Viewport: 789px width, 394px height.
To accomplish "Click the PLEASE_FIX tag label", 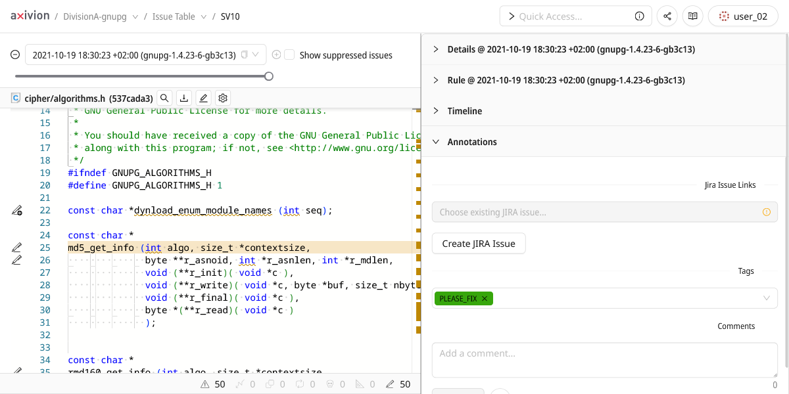I will pos(458,299).
